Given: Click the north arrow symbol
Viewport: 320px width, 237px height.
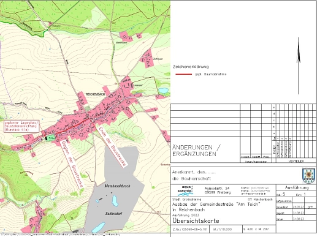Looking at the screenshot, I should coord(299,66).
